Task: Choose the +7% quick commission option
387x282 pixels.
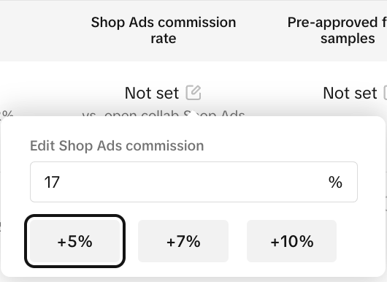Action: (183, 241)
